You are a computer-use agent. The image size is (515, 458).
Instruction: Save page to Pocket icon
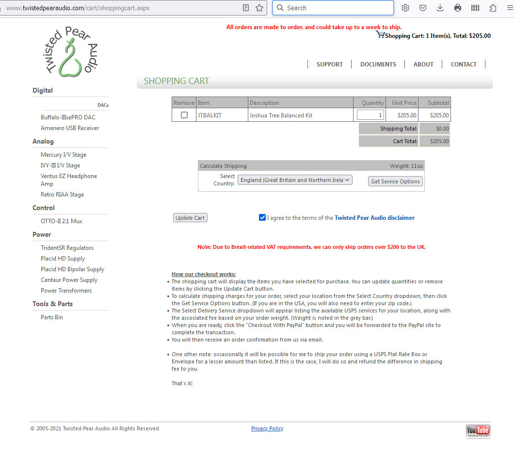click(423, 8)
